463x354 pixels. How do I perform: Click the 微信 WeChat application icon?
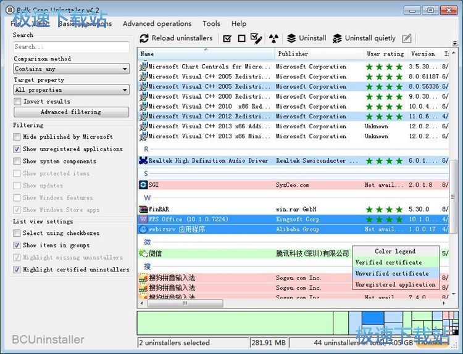143,253
